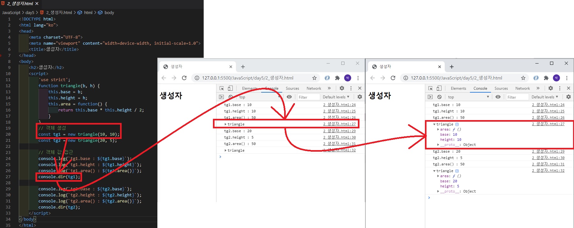The width and height of the screenshot is (574, 228).
Task: Click body breadcrumb in VS Code
Action: pyautogui.click(x=109, y=12)
